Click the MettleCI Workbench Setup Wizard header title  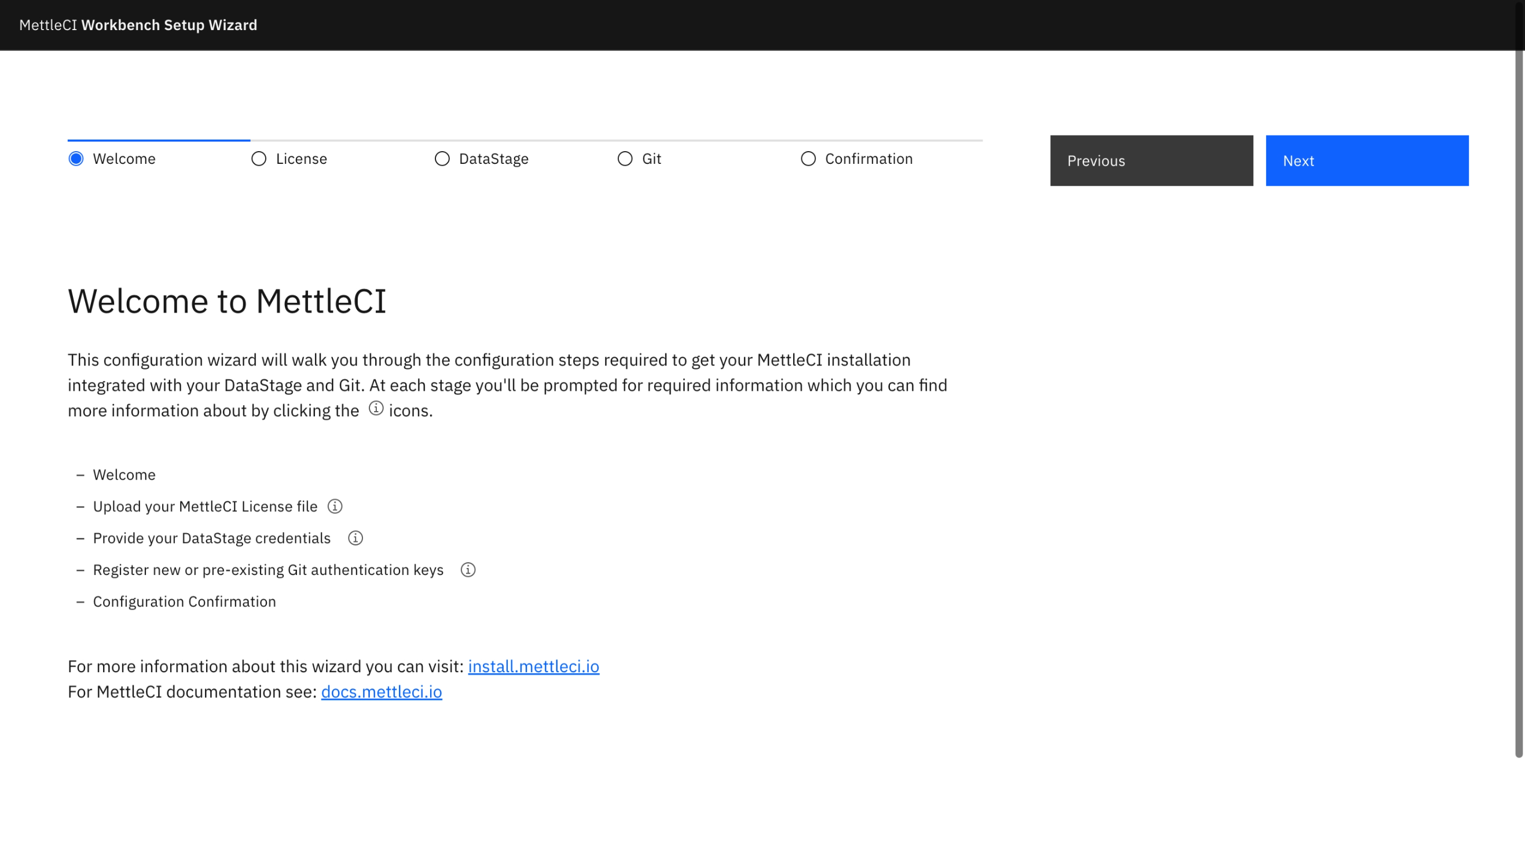point(138,25)
